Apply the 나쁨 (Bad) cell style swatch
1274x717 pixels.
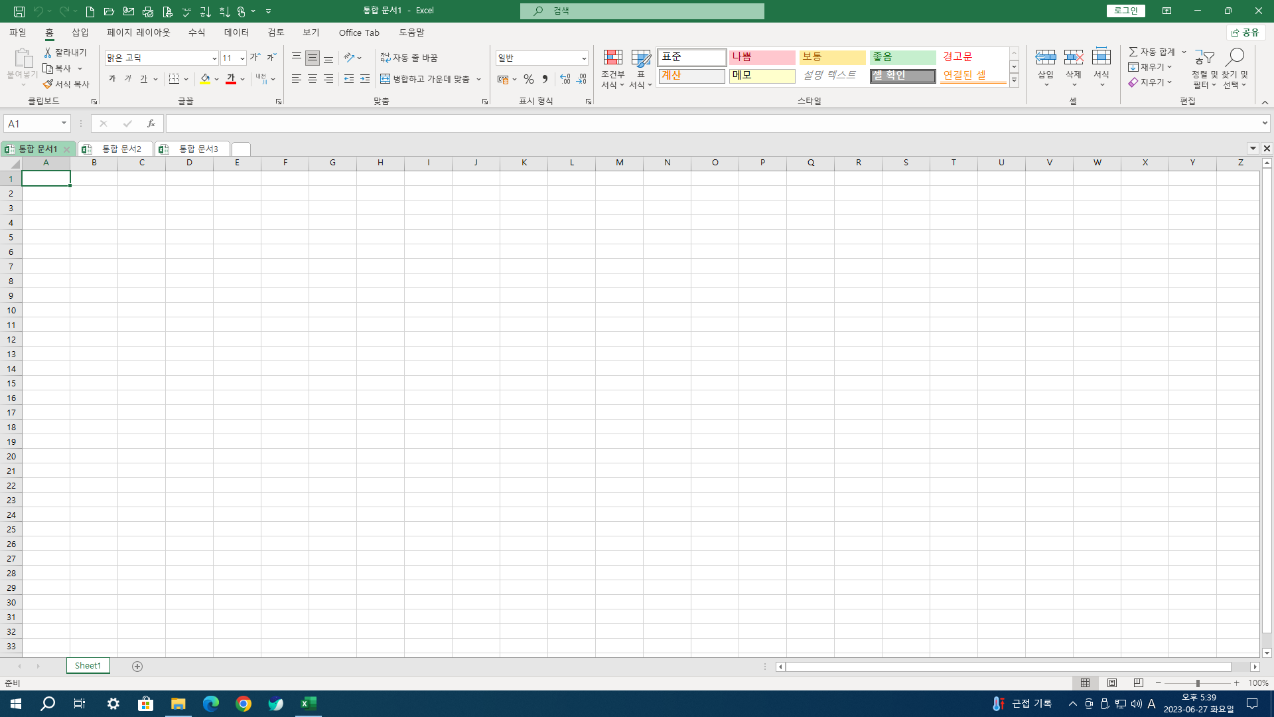[762, 57]
